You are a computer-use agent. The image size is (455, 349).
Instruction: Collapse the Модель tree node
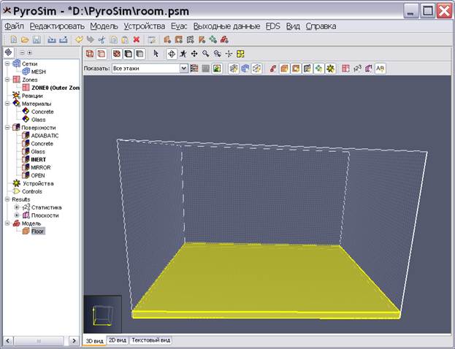tap(7, 223)
